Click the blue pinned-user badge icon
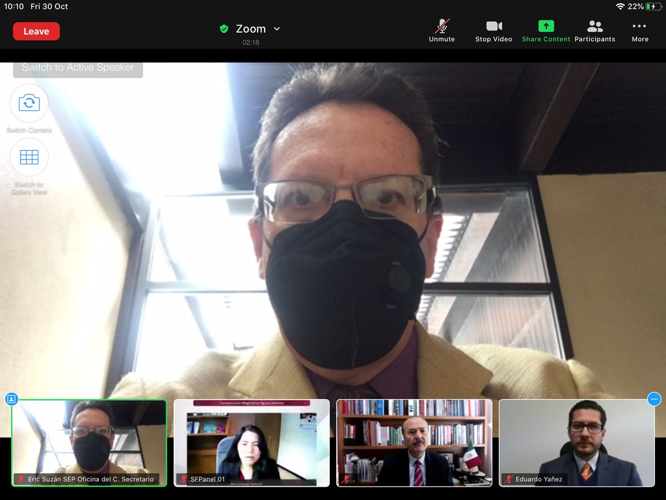The width and height of the screenshot is (666, 500). pos(12,399)
